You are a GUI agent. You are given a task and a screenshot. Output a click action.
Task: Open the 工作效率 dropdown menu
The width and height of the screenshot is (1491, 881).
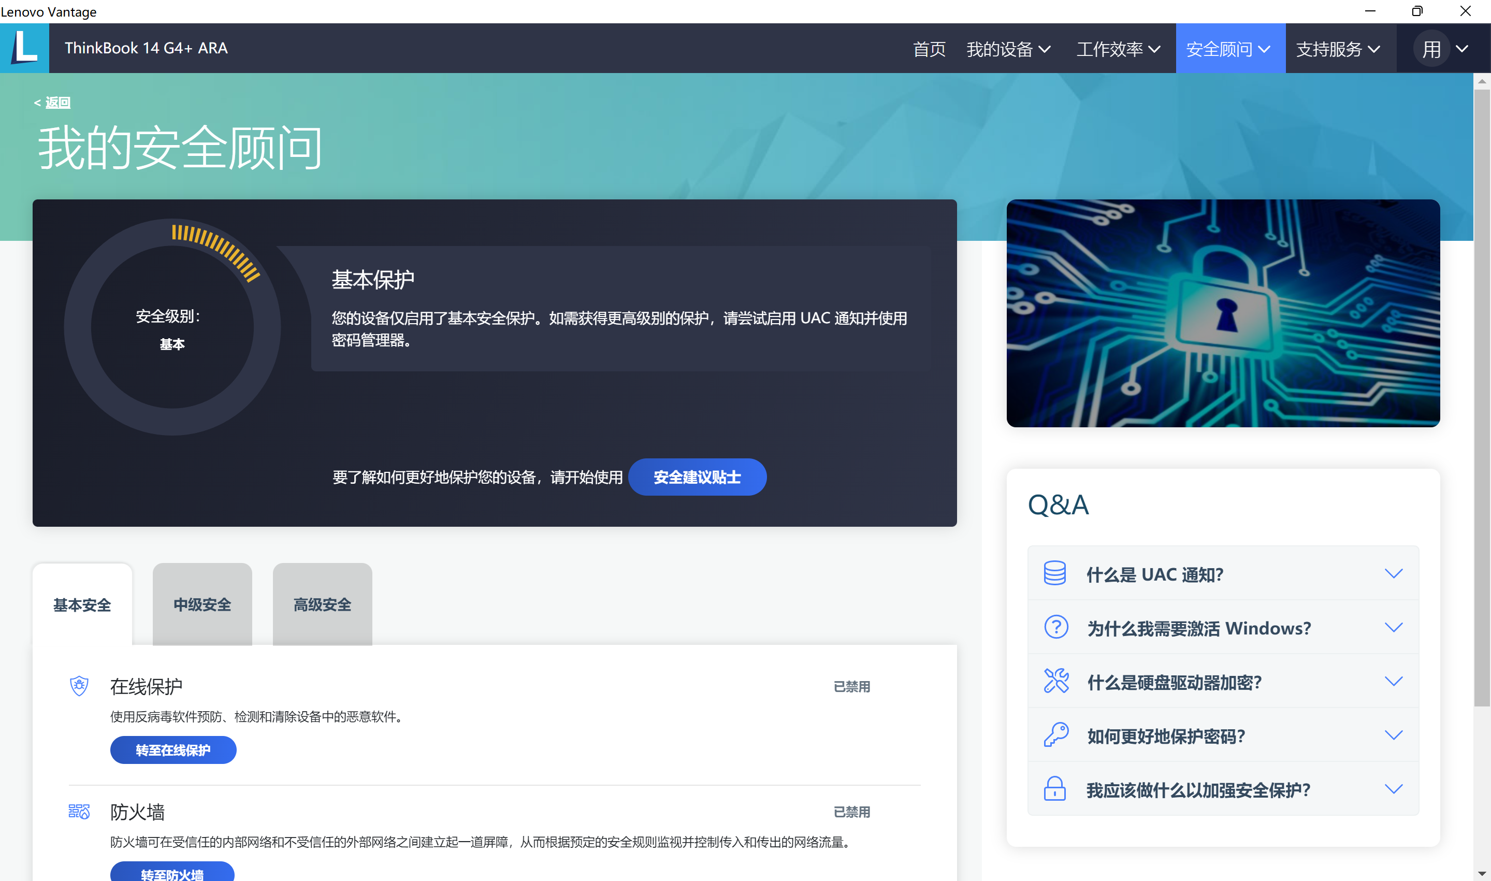click(1118, 49)
